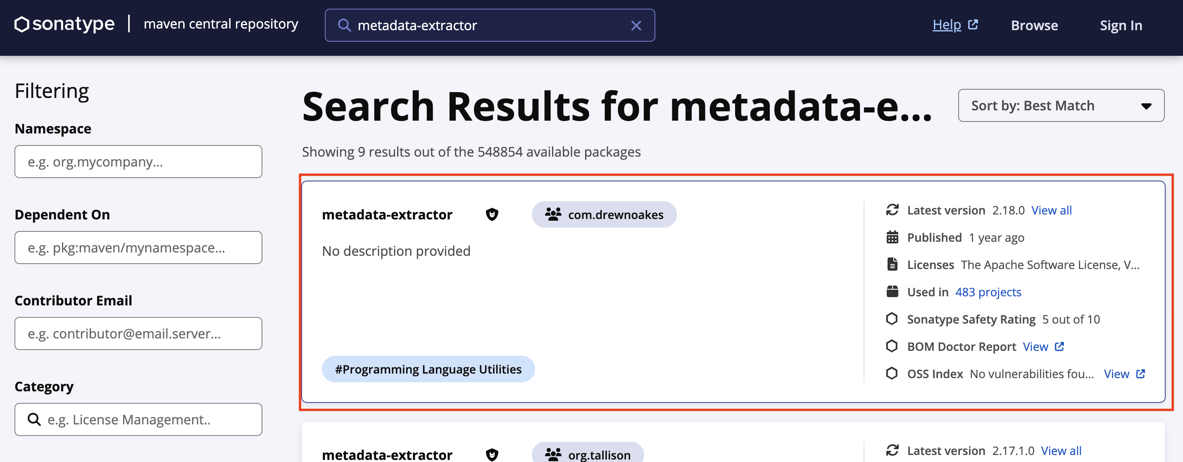Screen dimensions: 1183x462
Task: Click 'The Apache Software License' text
Action: pos(1050,265)
